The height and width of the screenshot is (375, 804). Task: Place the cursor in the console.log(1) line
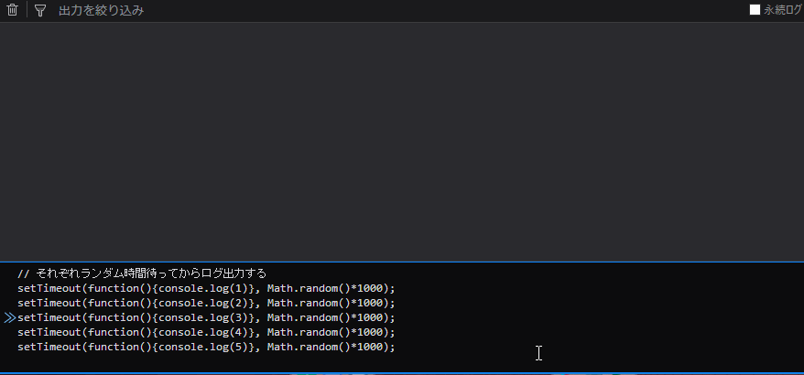pyautogui.click(x=206, y=288)
